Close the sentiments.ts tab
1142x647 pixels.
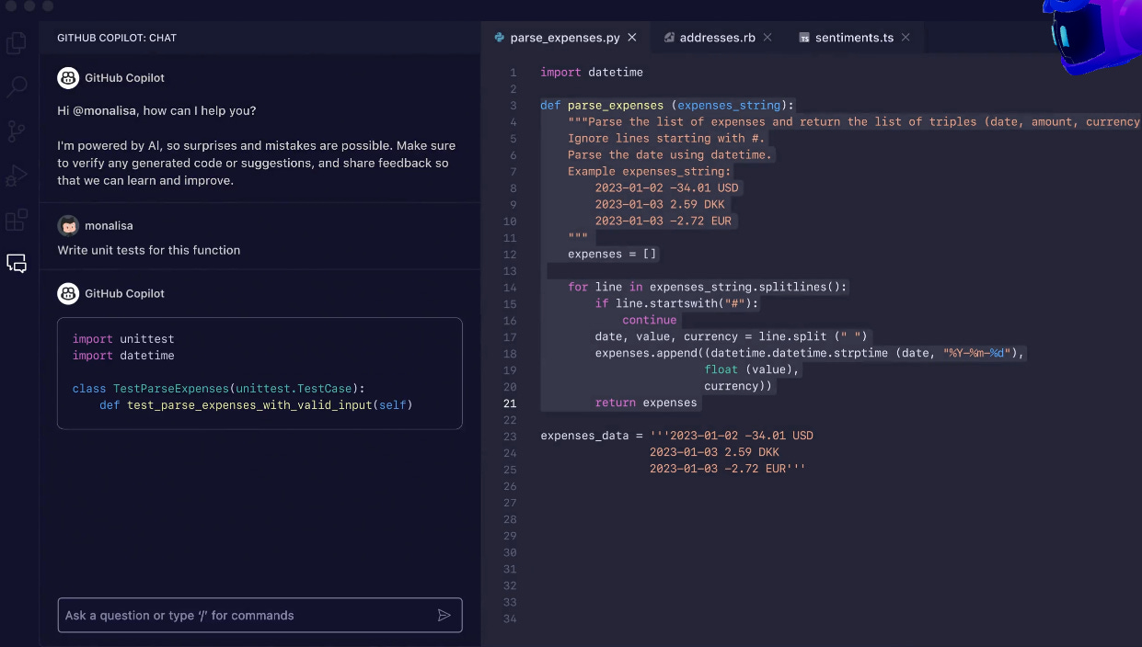click(906, 38)
